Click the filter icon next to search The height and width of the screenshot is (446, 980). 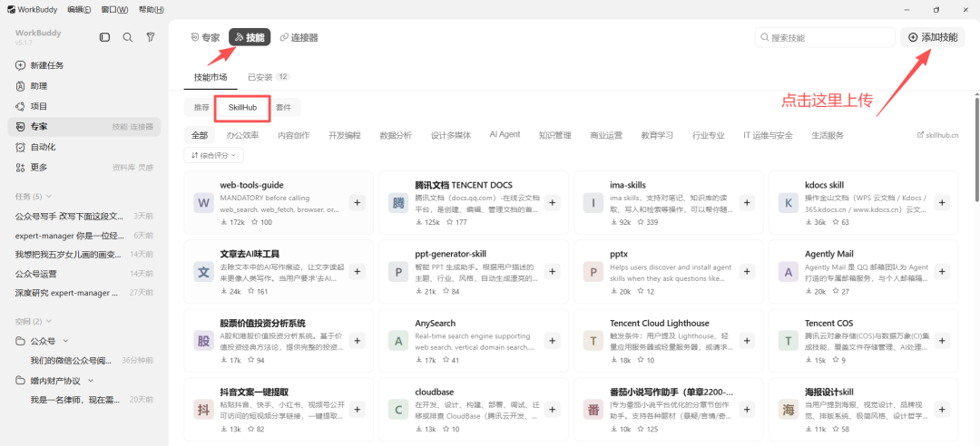151,37
